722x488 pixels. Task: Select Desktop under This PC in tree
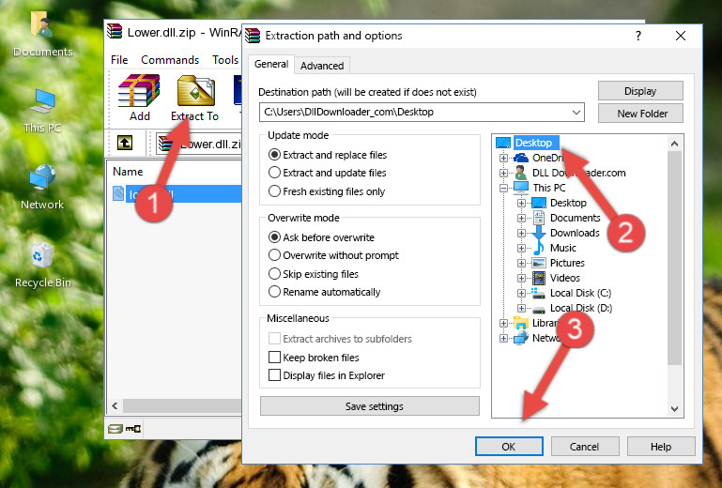click(x=568, y=203)
